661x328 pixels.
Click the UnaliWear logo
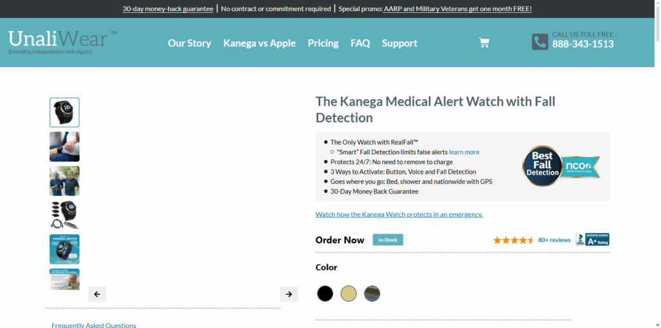(63, 42)
